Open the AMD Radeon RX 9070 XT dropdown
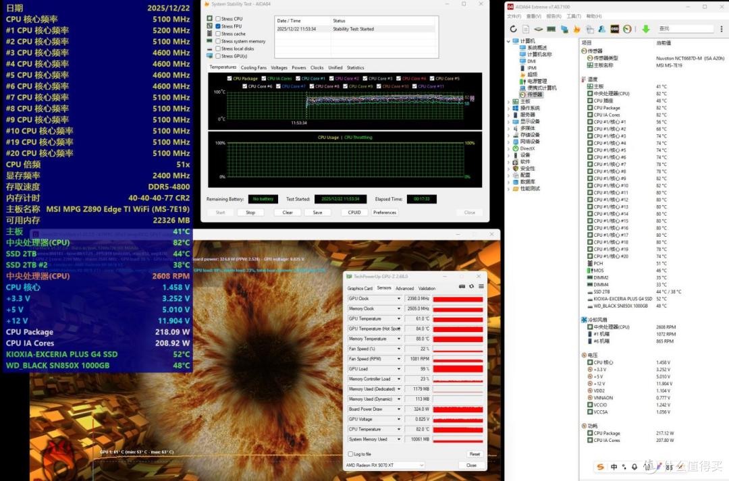Viewport: 729px width, 481px height. (385, 465)
